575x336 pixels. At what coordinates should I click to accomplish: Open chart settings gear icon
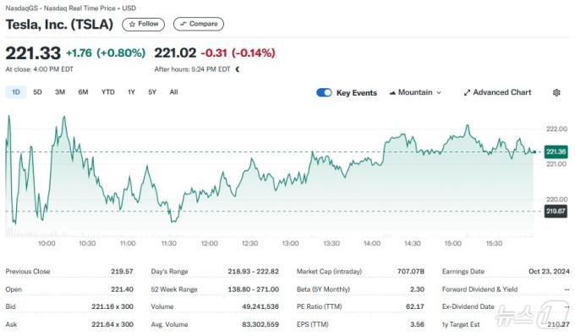coord(556,92)
